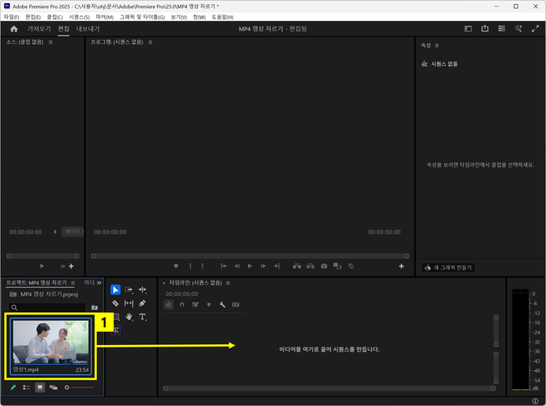Switch project panel to List view

[26, 387]
